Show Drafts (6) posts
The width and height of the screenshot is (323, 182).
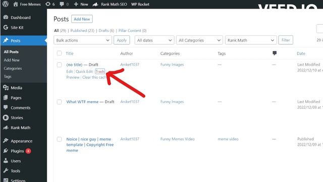(106, 30)
